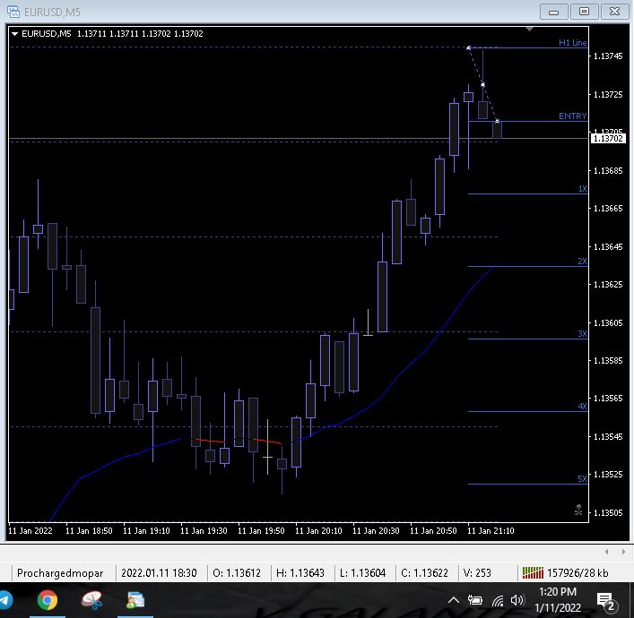Click the connection bars traffic indicator
634x618 pixels.
tap(533, 572)
